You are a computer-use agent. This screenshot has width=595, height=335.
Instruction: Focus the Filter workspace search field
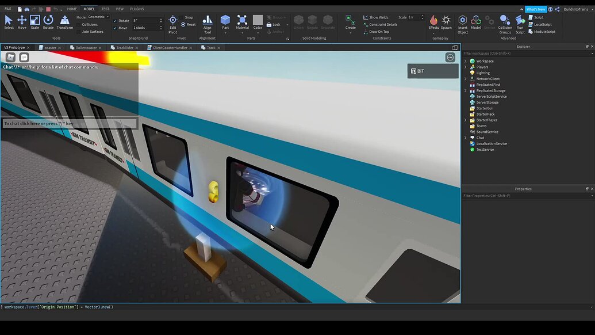(x=528, y=54)
